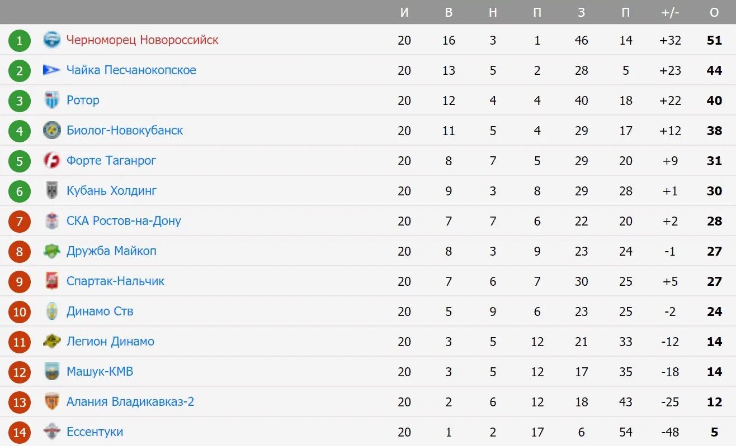Click the Алания Владикавказ-2 crest
The width and height of the screenshot is (736, 446).
tap(51, 402)
